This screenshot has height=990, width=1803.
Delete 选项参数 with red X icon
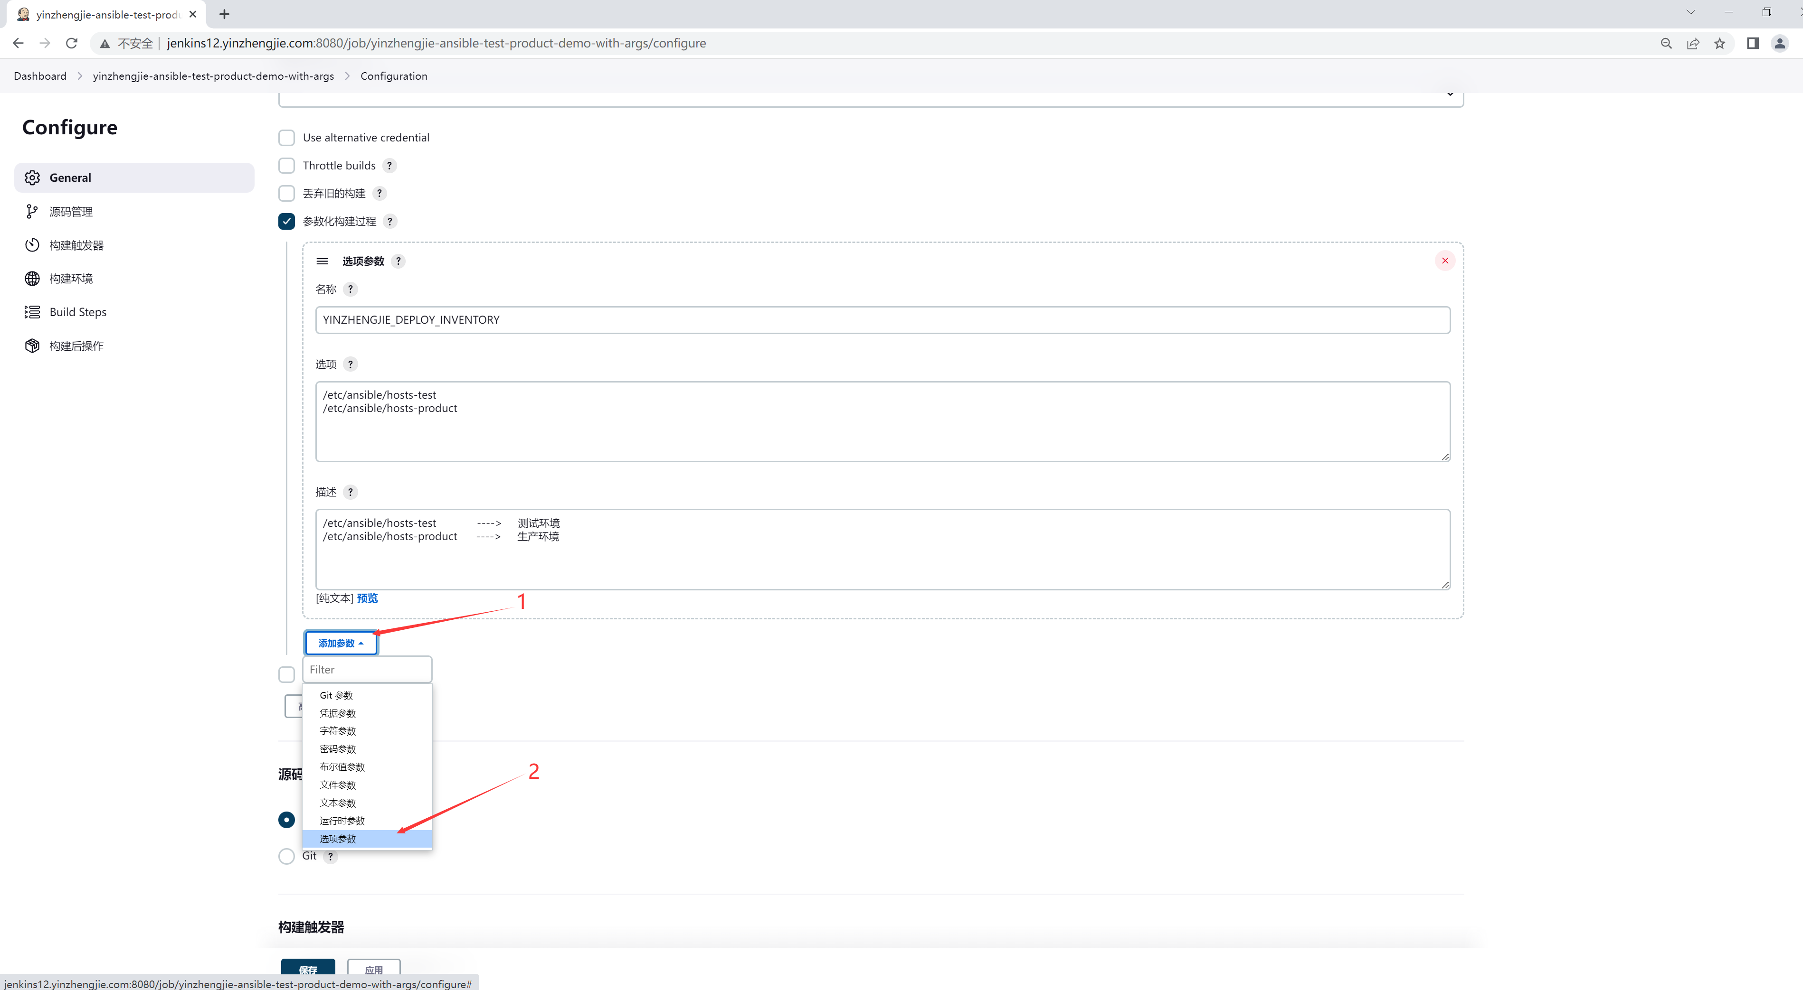click(1445, 261)
